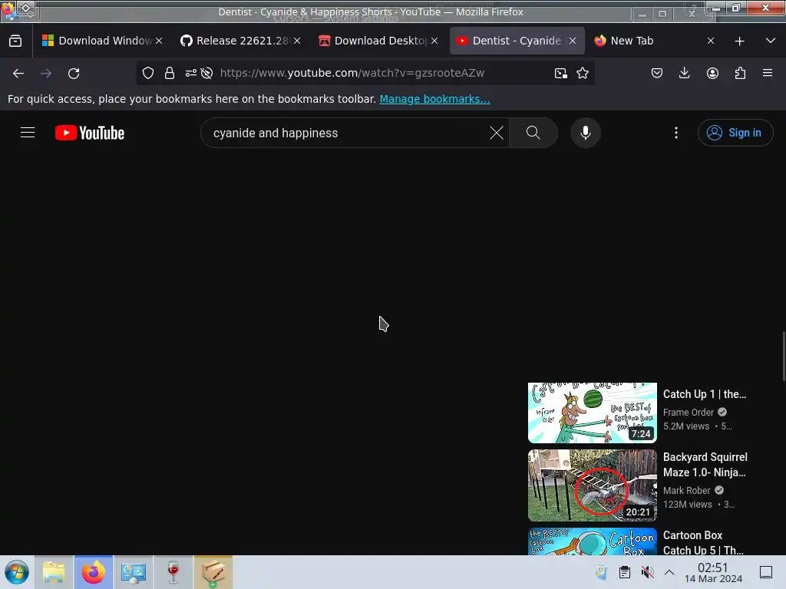Open the Firefox View tab list icon
This screenshot has width=786, height=589.
click(x=15, y=41)
